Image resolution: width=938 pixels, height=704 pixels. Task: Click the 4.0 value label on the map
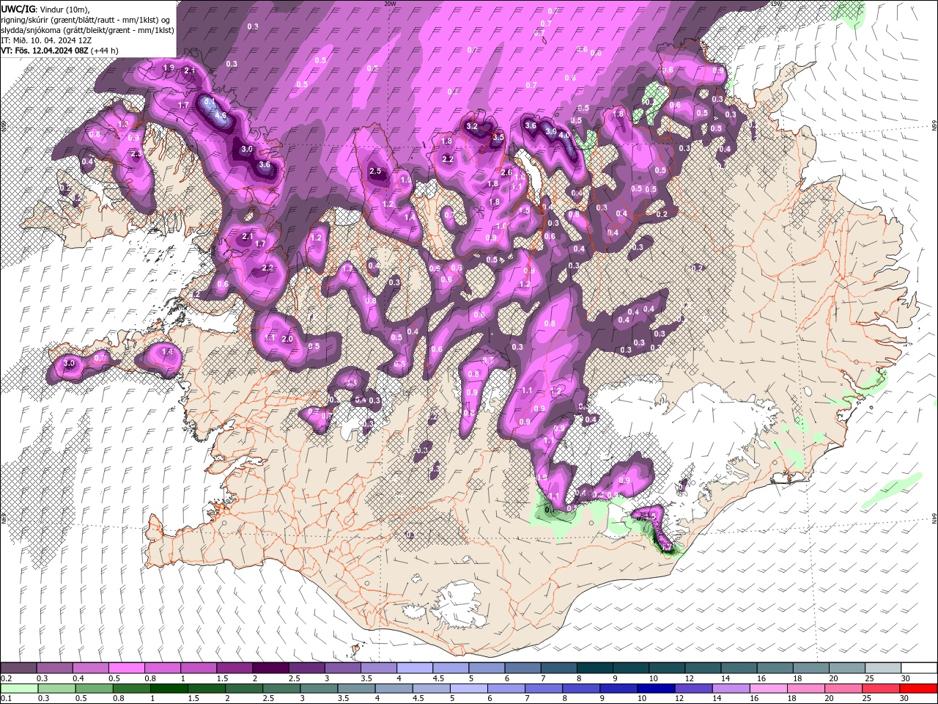pos(564,136)
